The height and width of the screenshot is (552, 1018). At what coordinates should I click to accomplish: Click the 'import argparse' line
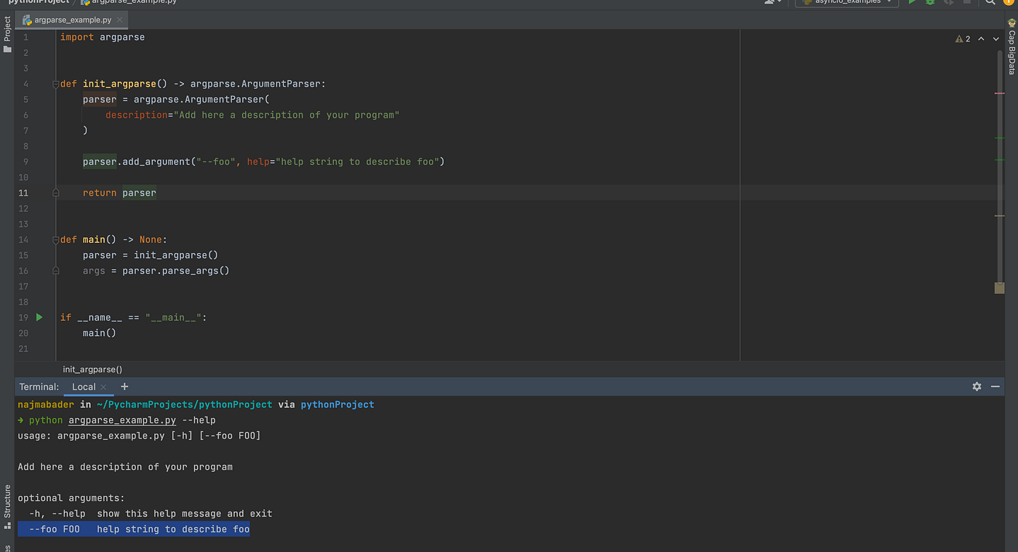point(103,37)
